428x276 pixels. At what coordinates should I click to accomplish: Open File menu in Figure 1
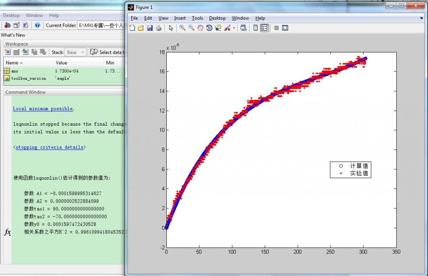click(x=134, y=18)
